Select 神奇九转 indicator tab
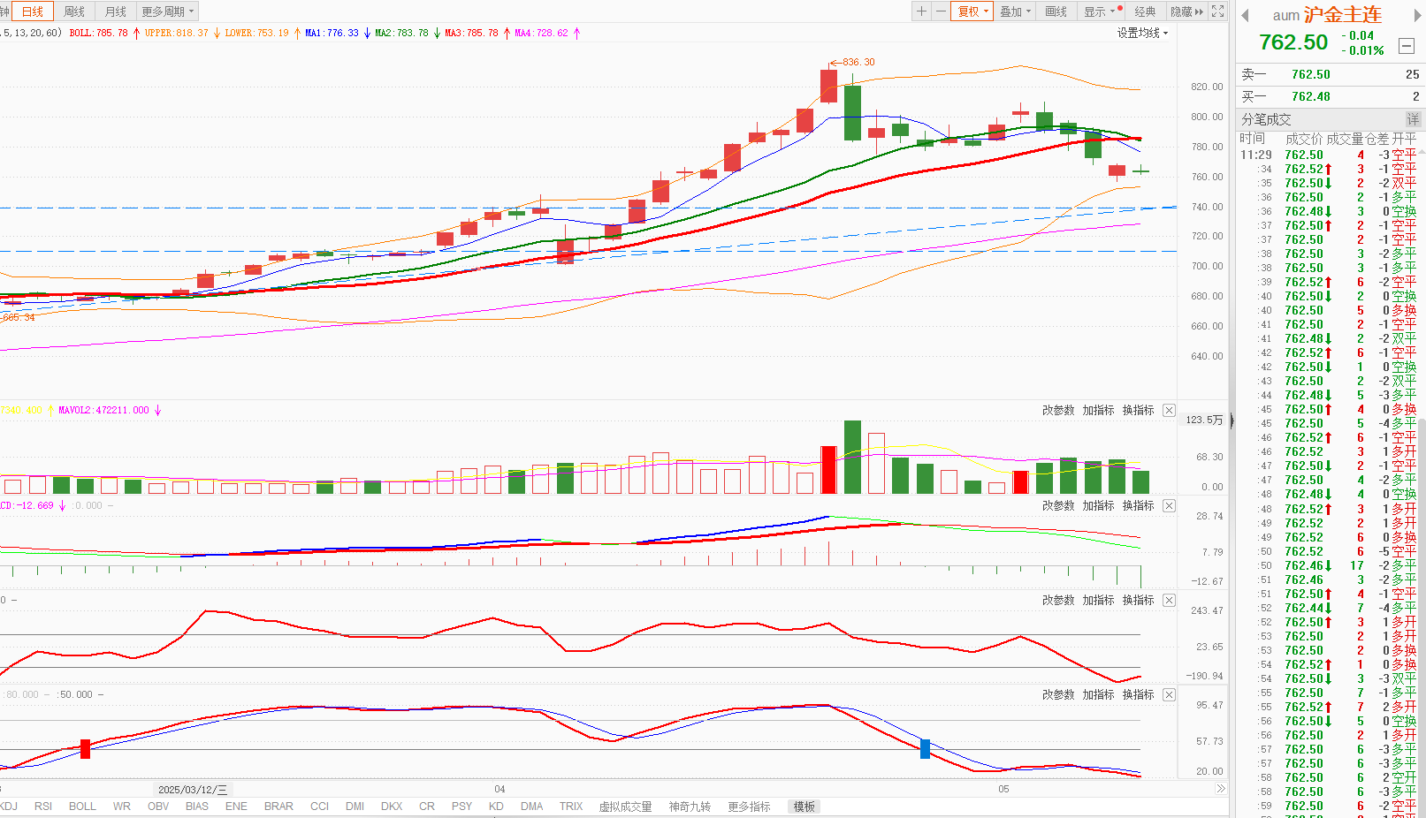This screenshot has width=1426, height=818. 690,807
